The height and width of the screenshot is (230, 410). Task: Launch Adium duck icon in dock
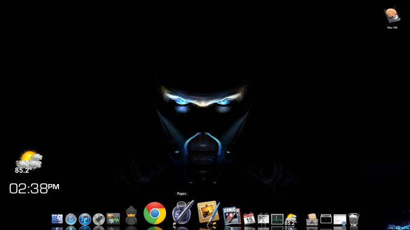point(131,215)
